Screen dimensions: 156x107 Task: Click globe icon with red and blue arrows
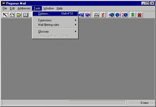tap(125, 15)
